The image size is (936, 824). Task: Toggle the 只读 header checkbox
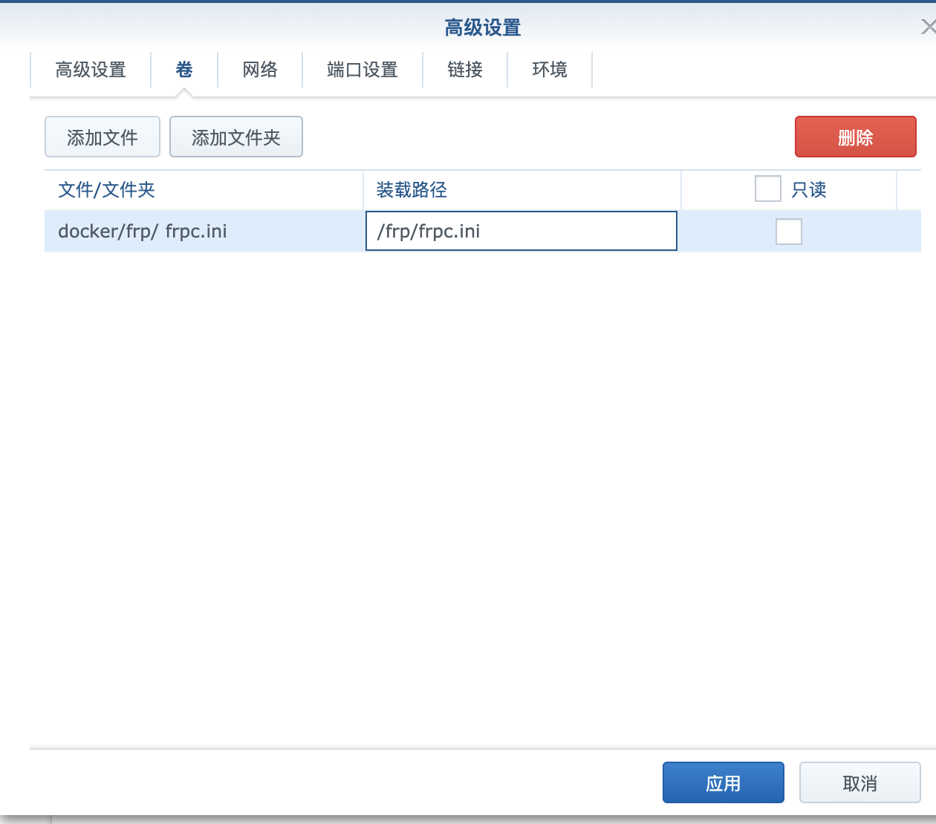click(x=768, y=189)
